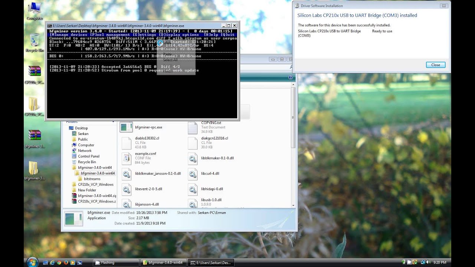Select the CP210x_VCP archive icon on desktop
This screenshot has height=267, width=475.
(x=35, y=74)
